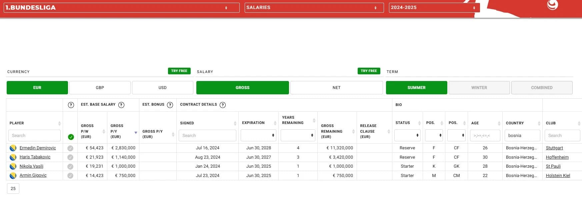This screenshot has height=204, width=582.
Task: Select the Winter term
Action: click(479, 88)
